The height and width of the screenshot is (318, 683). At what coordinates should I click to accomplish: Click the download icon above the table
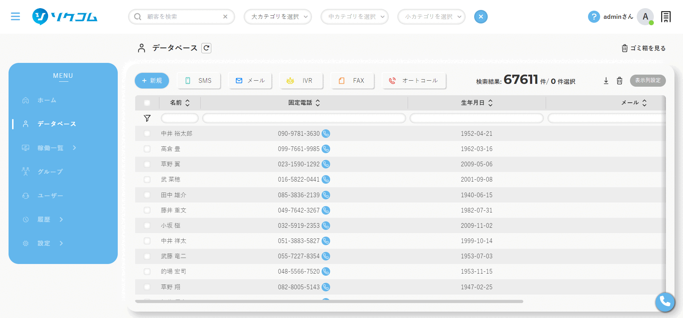[606, 81]
